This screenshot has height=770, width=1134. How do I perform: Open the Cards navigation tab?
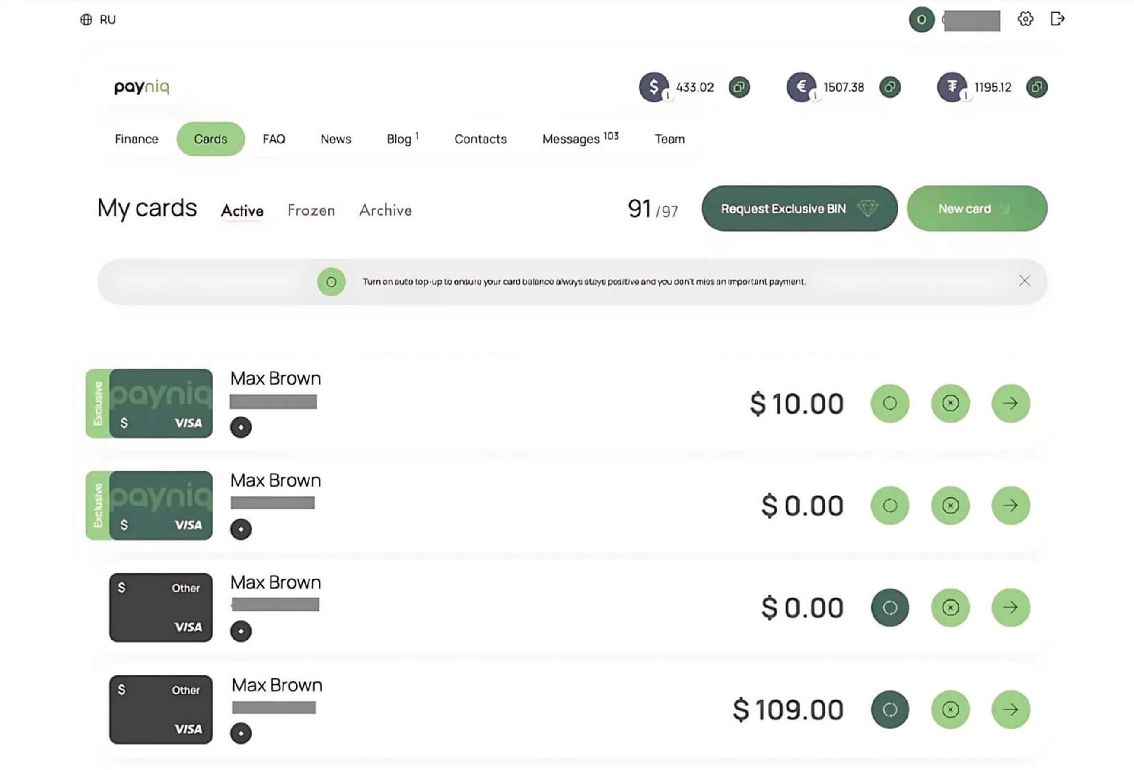(210, 139)
